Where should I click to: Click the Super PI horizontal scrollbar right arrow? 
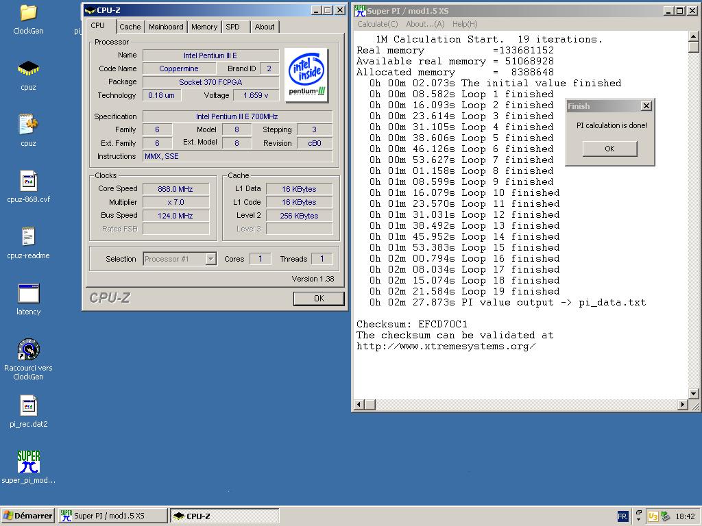[x=682, y=404]
